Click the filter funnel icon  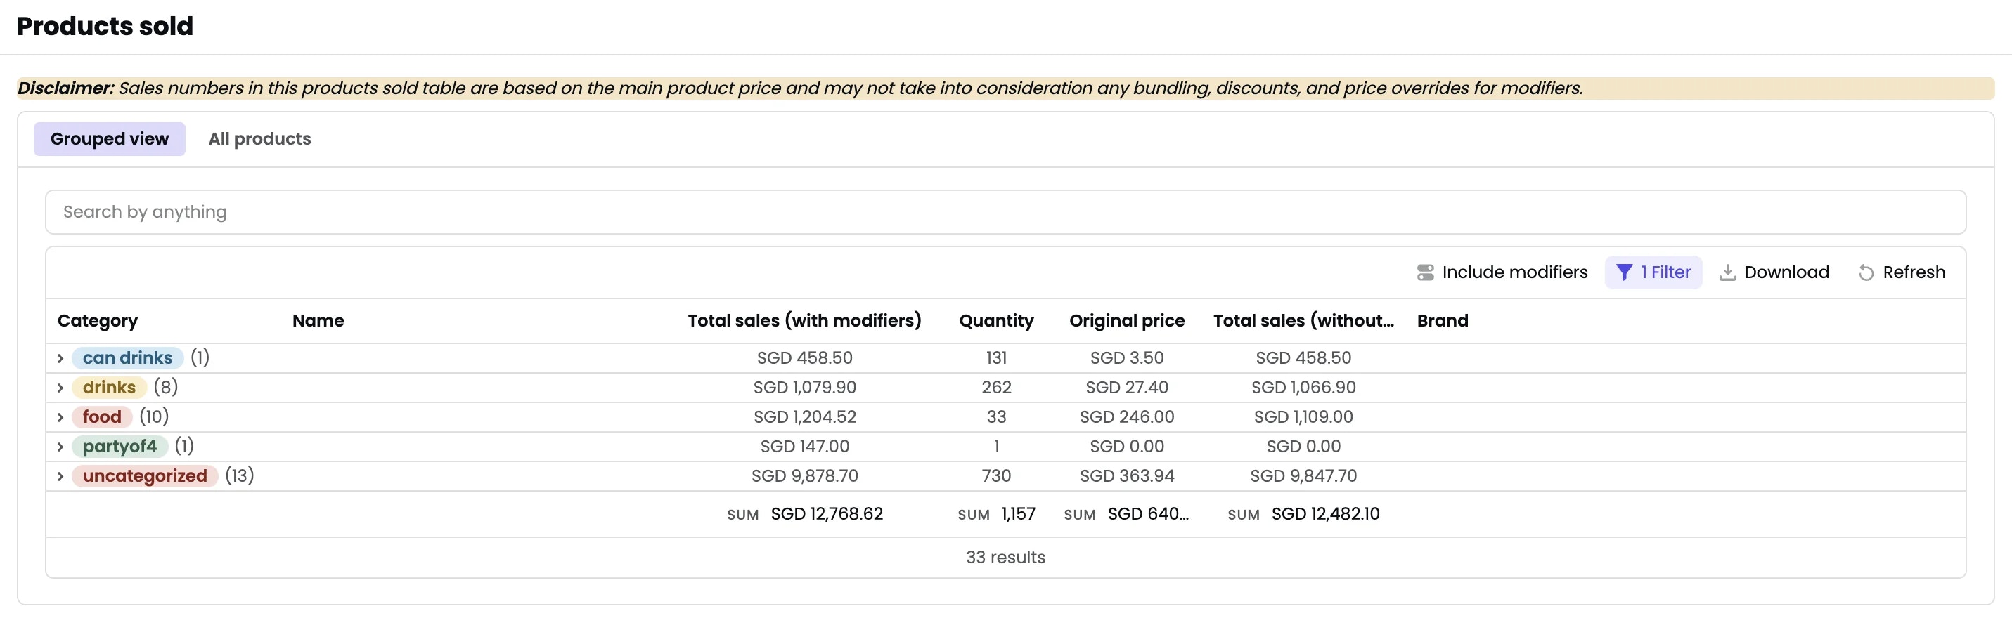(x=1625, y=272)
